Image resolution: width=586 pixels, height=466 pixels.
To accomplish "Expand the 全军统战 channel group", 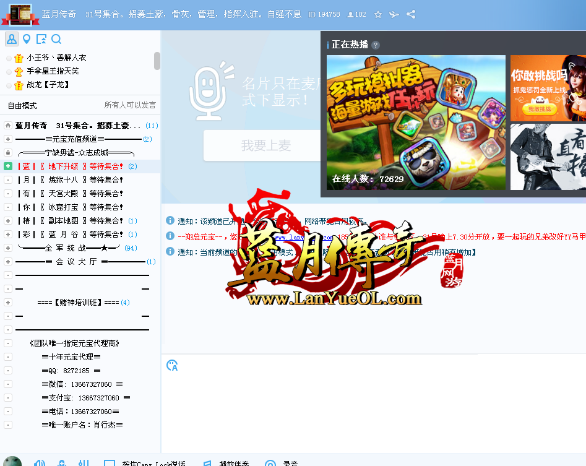I will coord(7,248).
